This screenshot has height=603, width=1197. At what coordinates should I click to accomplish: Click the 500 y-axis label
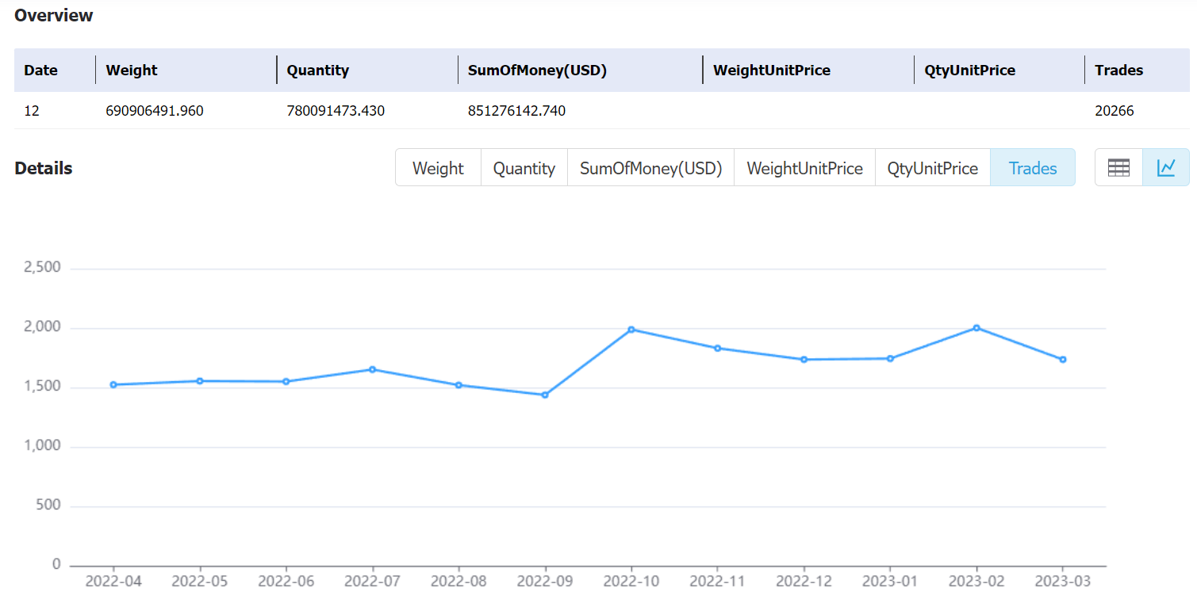pos(47,506)
